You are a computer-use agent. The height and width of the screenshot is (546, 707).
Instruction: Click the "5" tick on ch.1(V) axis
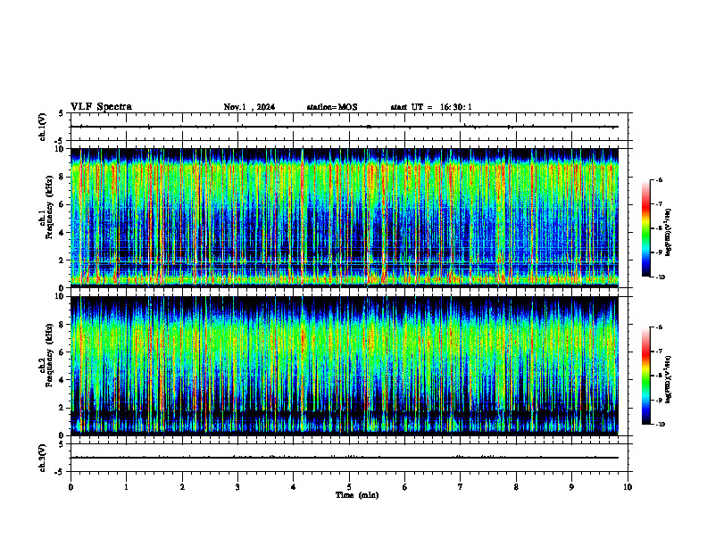61,113
